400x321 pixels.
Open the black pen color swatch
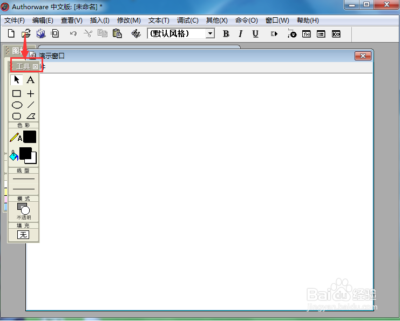[30, 137]
